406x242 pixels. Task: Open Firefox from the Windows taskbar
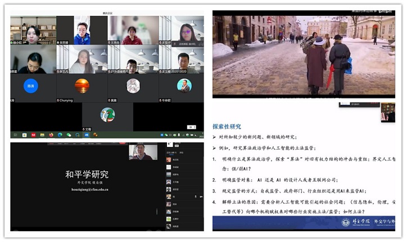click(x=51, y=135)
